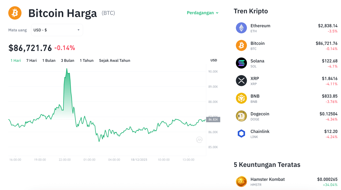Open the Sejak Awal Tahun view
This screenshot has width=341, height=190.
(115, 60)
